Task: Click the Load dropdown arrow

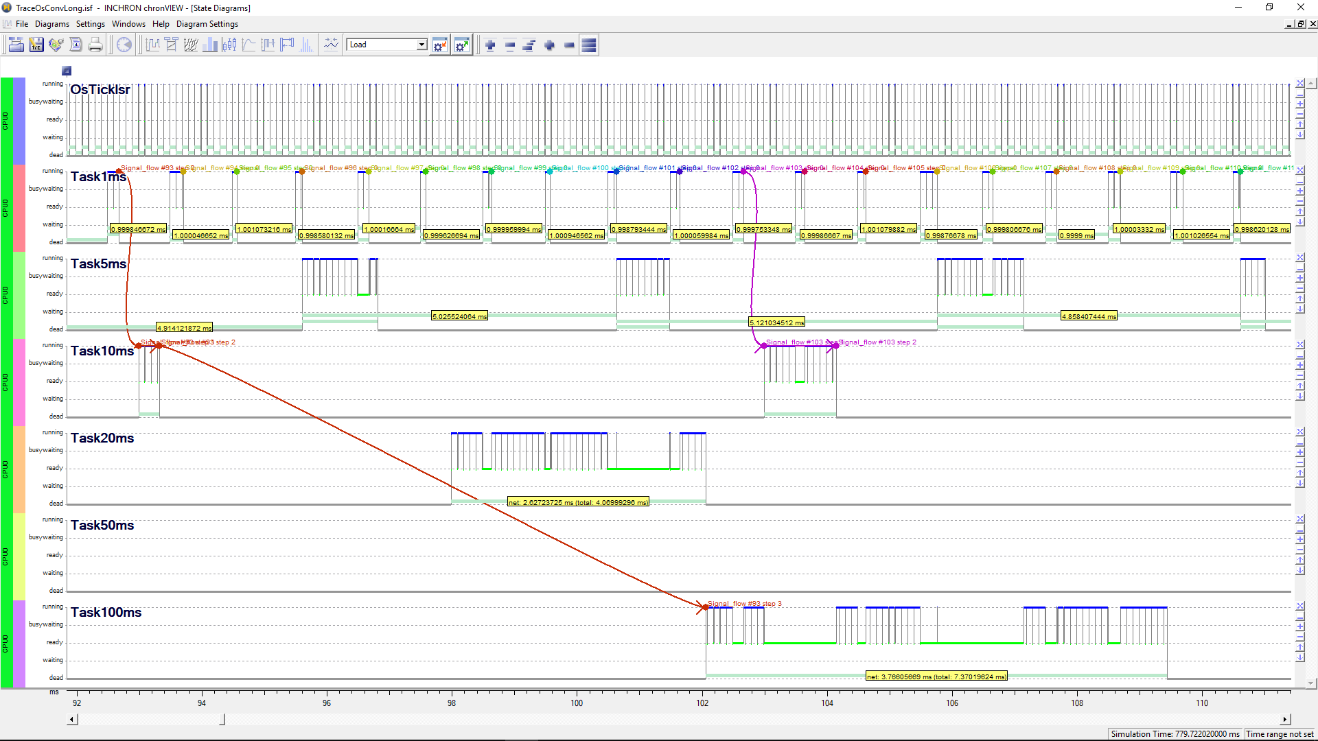Action: [421, 45]
